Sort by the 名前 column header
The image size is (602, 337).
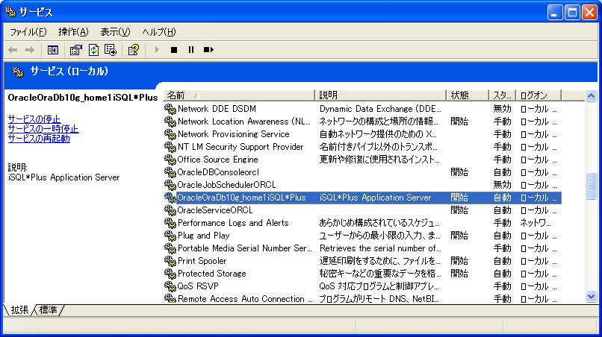[239, 95]
